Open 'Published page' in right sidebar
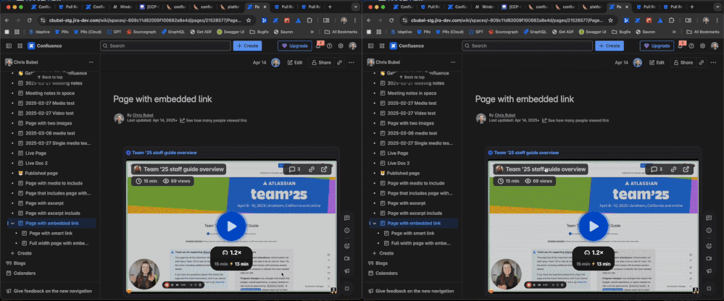The image size is (724, 301). 403,174
